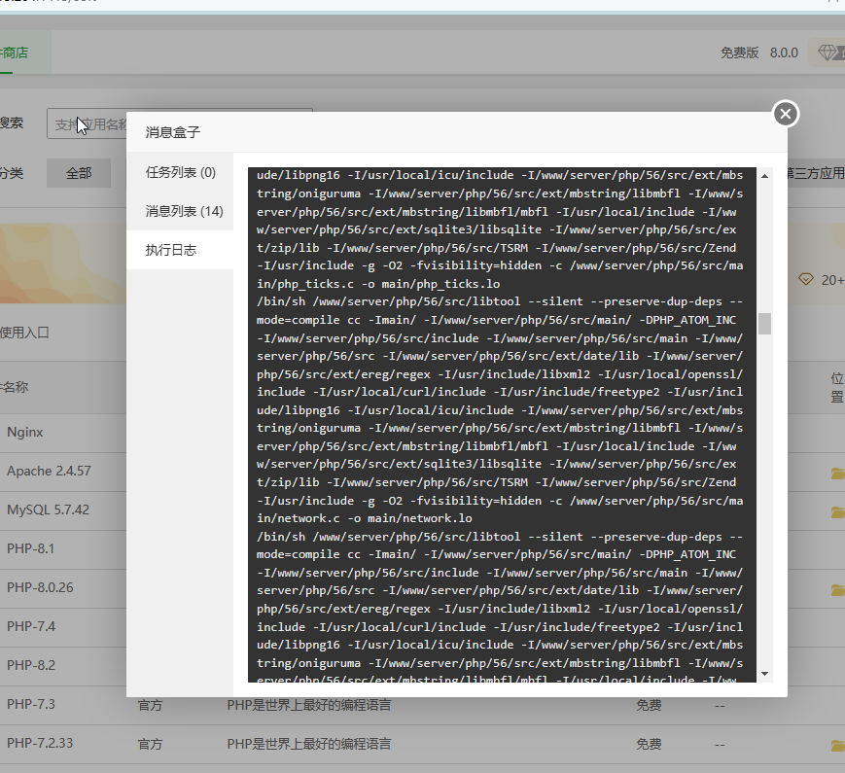The width and height of the screenshot is (845, 773).
Task: Click the log scrollbar up arrow
Action: [x=764, y=176]
